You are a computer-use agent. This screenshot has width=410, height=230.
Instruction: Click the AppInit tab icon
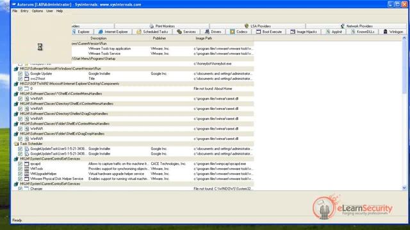(327, 31)
